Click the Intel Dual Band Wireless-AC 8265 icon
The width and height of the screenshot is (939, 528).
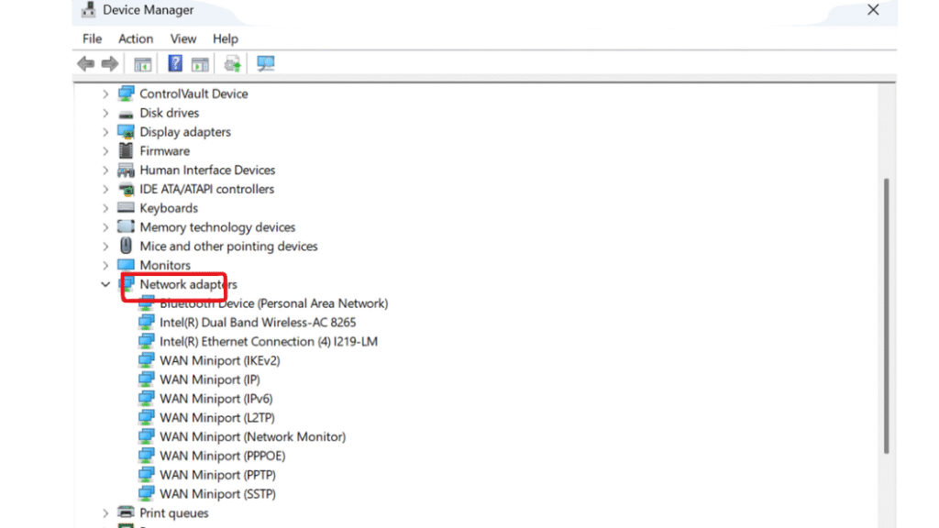click(x=146, y=322)
